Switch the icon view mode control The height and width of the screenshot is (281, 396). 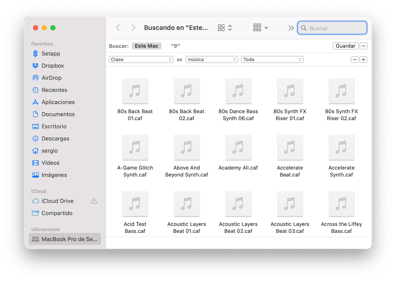click(225, 28)
